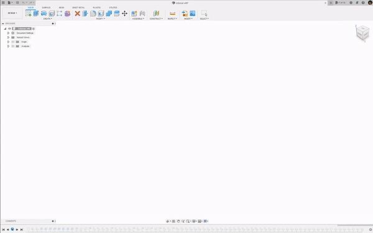This screenshot has height=233, width=373.
Task: Expand the INSPECT panel dropdown
Action: coord(172,19)
